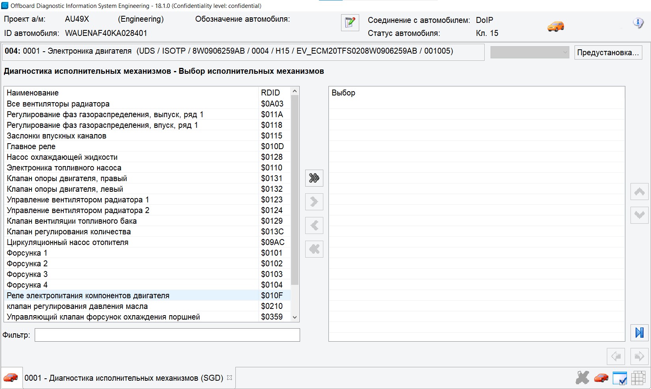Click the window checkmark icon in status bar
651x389 pixels.
coord(619,378)
